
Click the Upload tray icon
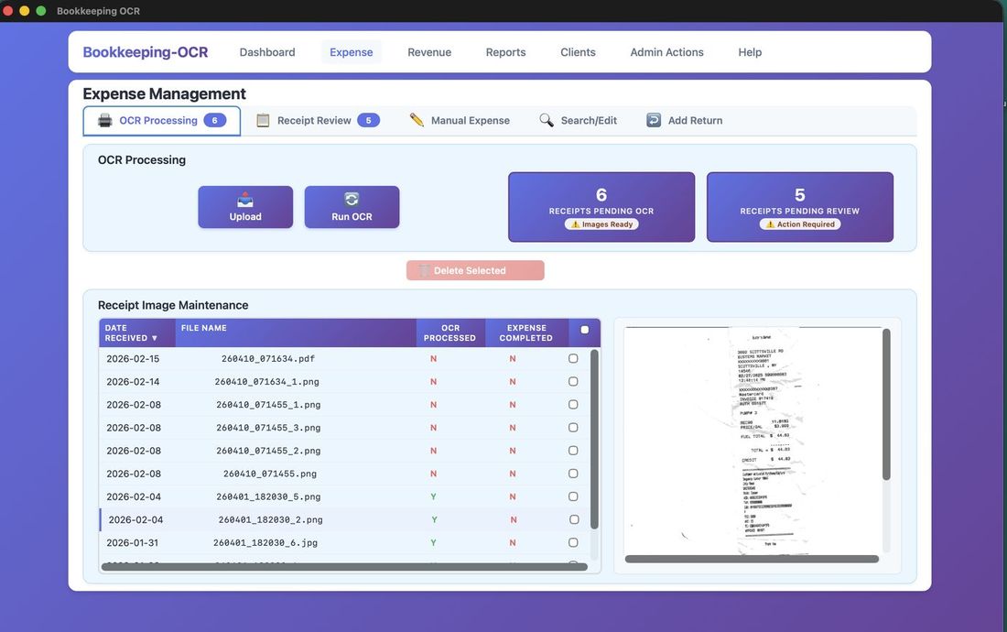pos(245,200)
